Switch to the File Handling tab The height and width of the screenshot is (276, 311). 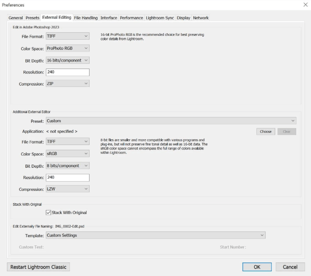pos(86,18)
